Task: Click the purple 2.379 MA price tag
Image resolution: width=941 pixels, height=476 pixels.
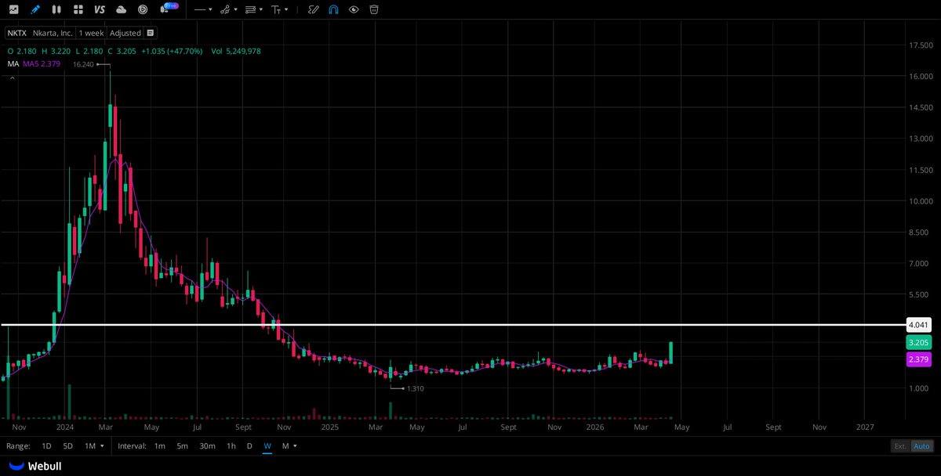Action: (x=918, y=359)
